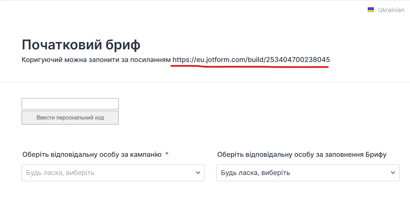The height and width of the screenshot is (198, 410).
Task: Click label "Оберіть відповідальну особу за заповнення Брифу"
Action: (302, 155)
